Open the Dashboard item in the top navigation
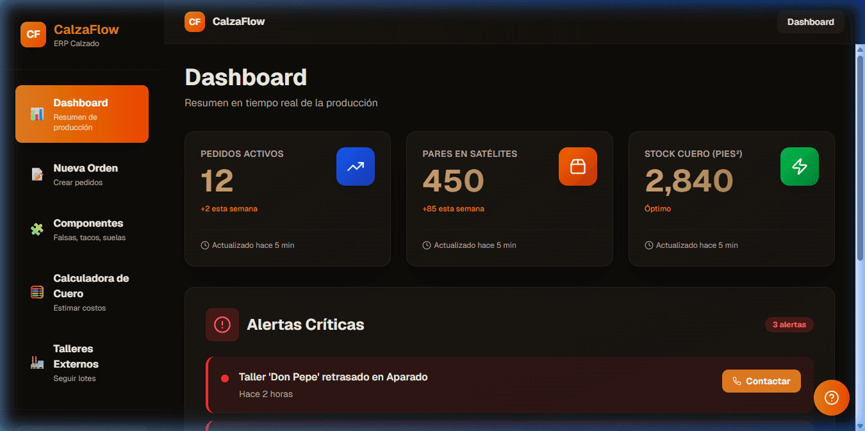This screenshot has width=865, height=431. click(811, 22)
